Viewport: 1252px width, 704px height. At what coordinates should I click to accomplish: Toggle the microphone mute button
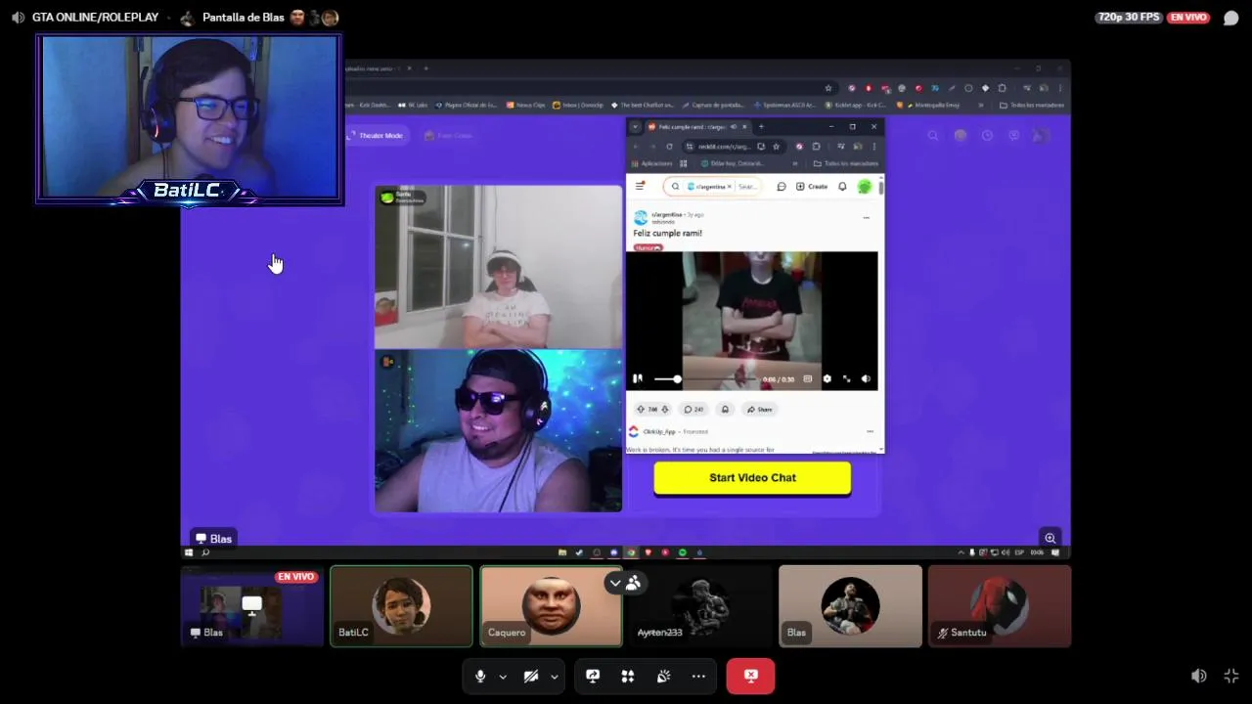click(480, 676)
